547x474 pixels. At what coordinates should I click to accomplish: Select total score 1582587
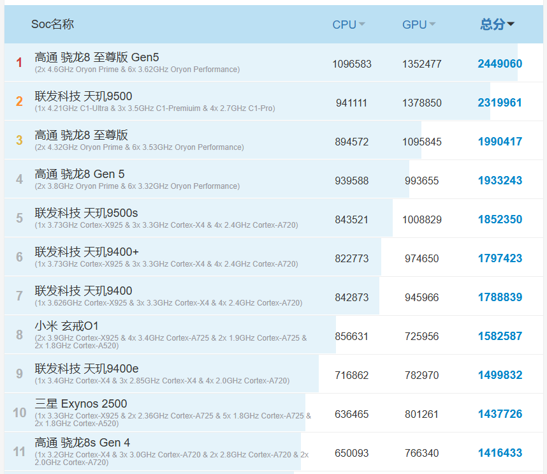(500, 336)
